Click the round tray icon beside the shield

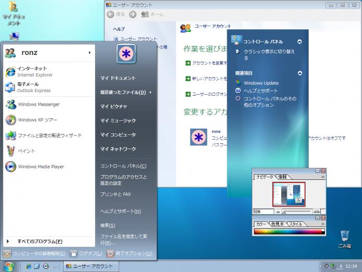(326, 266)
